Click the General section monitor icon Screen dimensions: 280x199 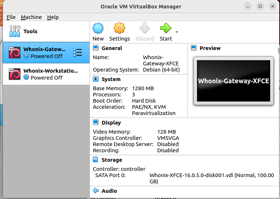click(95, 48)
